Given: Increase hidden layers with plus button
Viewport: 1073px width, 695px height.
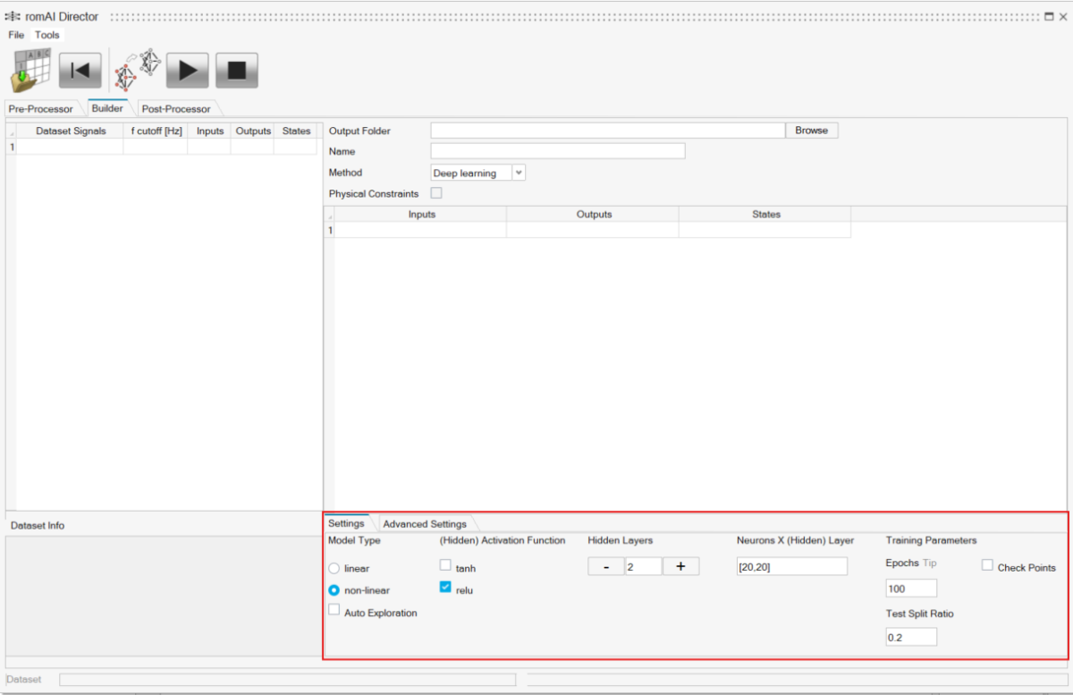Looking at the screenshot, I should click(680, 566).
